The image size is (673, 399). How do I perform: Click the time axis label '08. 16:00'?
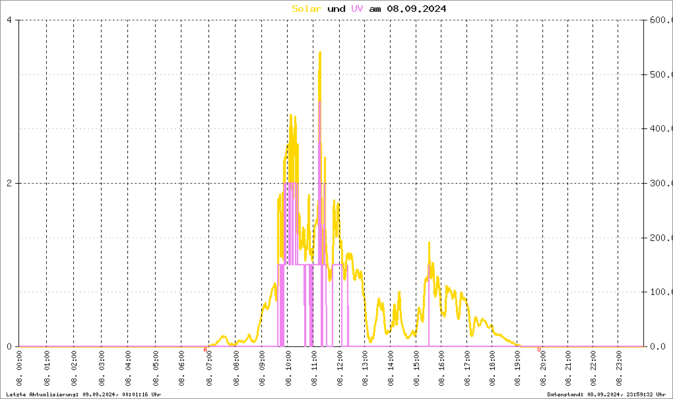(441, 368)
